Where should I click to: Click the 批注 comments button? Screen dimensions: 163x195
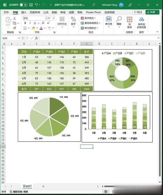(138, 12)
